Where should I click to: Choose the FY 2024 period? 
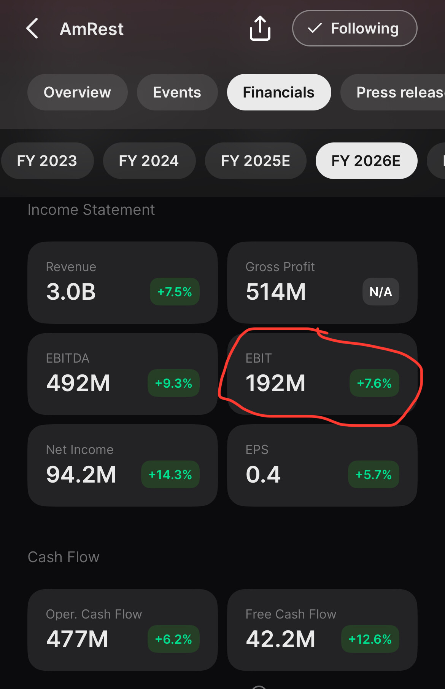(x=149, y=161)
